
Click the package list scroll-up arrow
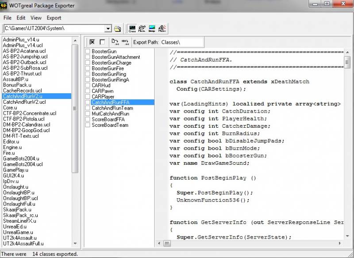75,40
